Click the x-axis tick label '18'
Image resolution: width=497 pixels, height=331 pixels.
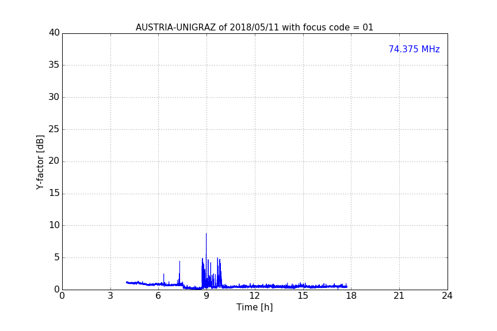coord(351,296)
